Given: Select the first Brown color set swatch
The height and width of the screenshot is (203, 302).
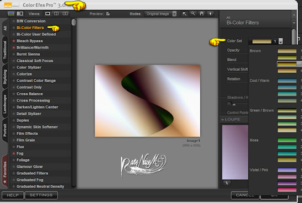Looking at the screenshot, I should pyautogui.click(x=287, y=51).
